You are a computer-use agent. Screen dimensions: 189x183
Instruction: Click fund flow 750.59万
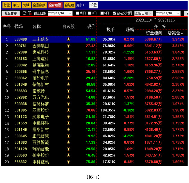[154, 78]
